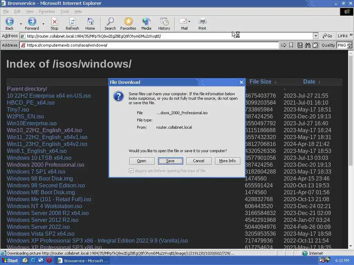Open the Mail button dropdown arrow
Screen dimensions: 354x265
[x=189, y=22]
